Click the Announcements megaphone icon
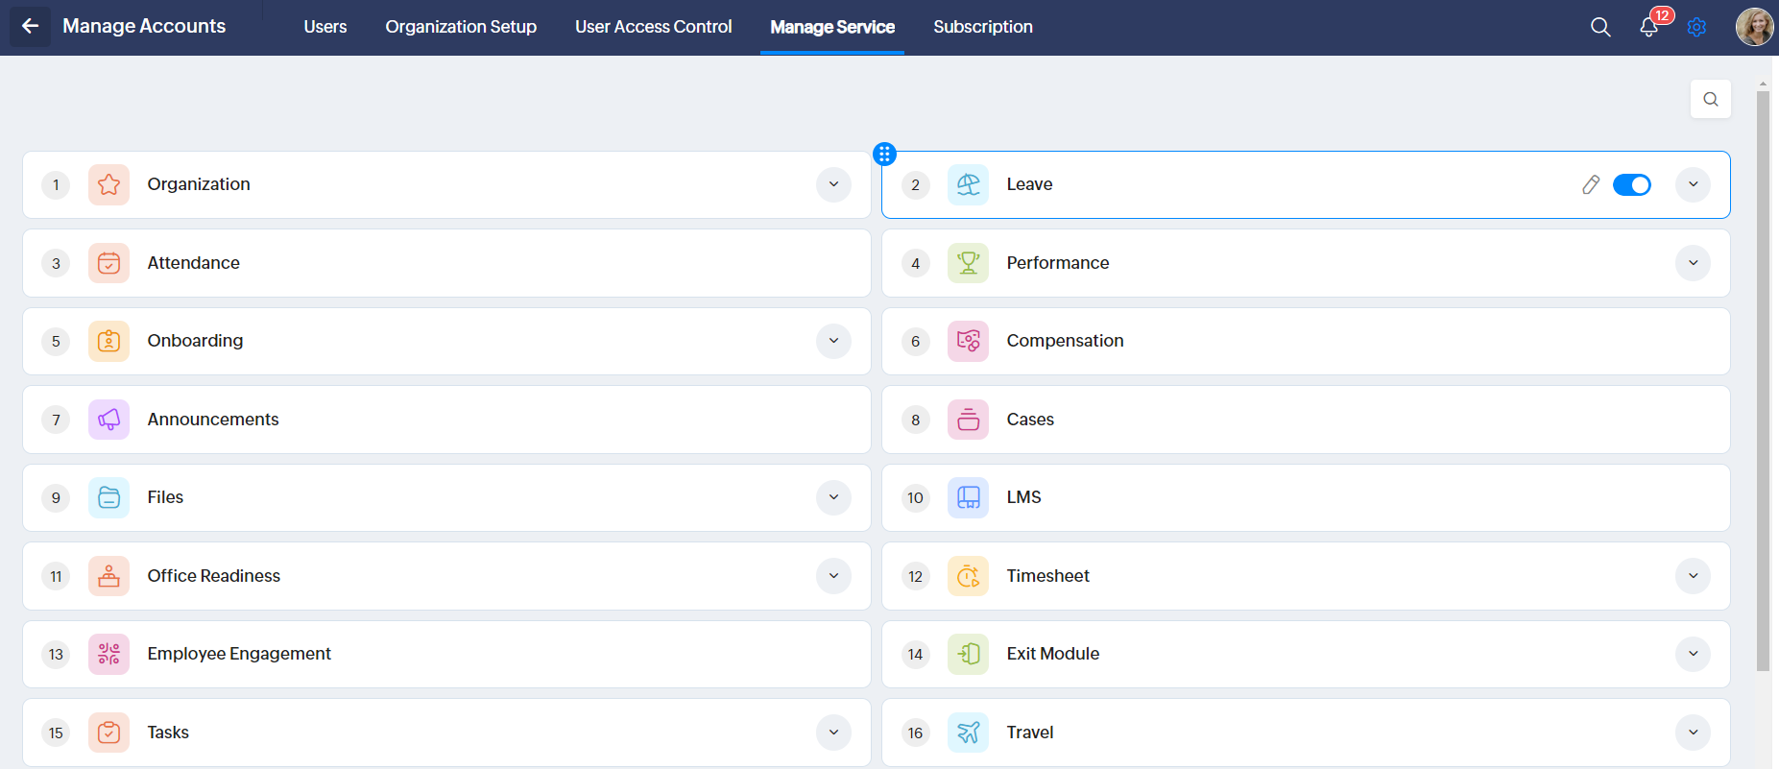The image size is (1779, 769). click(108, 420)
